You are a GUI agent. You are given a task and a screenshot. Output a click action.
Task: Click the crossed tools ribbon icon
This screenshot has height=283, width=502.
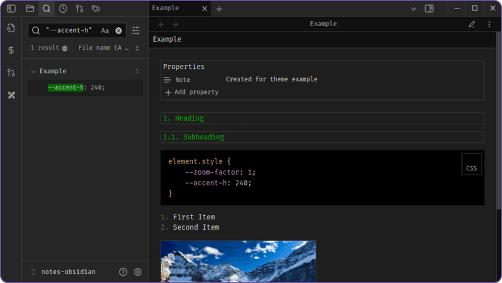tap(11, 95)
